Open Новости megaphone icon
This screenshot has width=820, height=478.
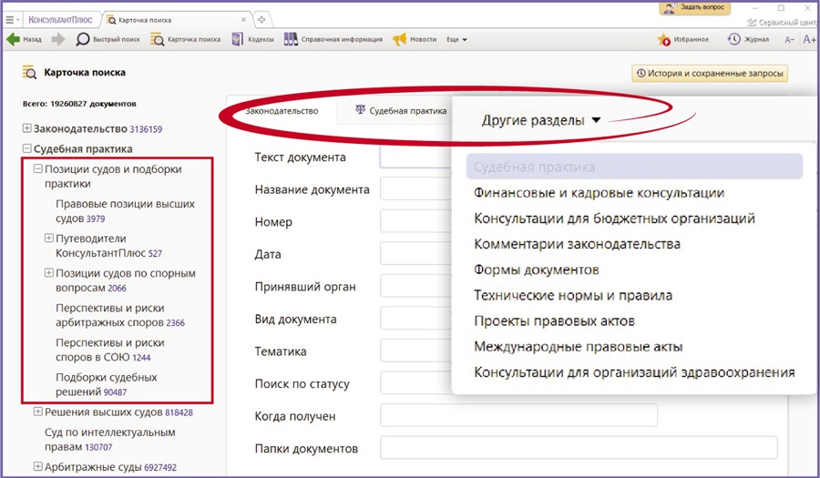(400, 39)
